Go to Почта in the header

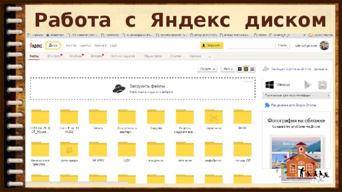pyautogui.click(x=71, y=46)
